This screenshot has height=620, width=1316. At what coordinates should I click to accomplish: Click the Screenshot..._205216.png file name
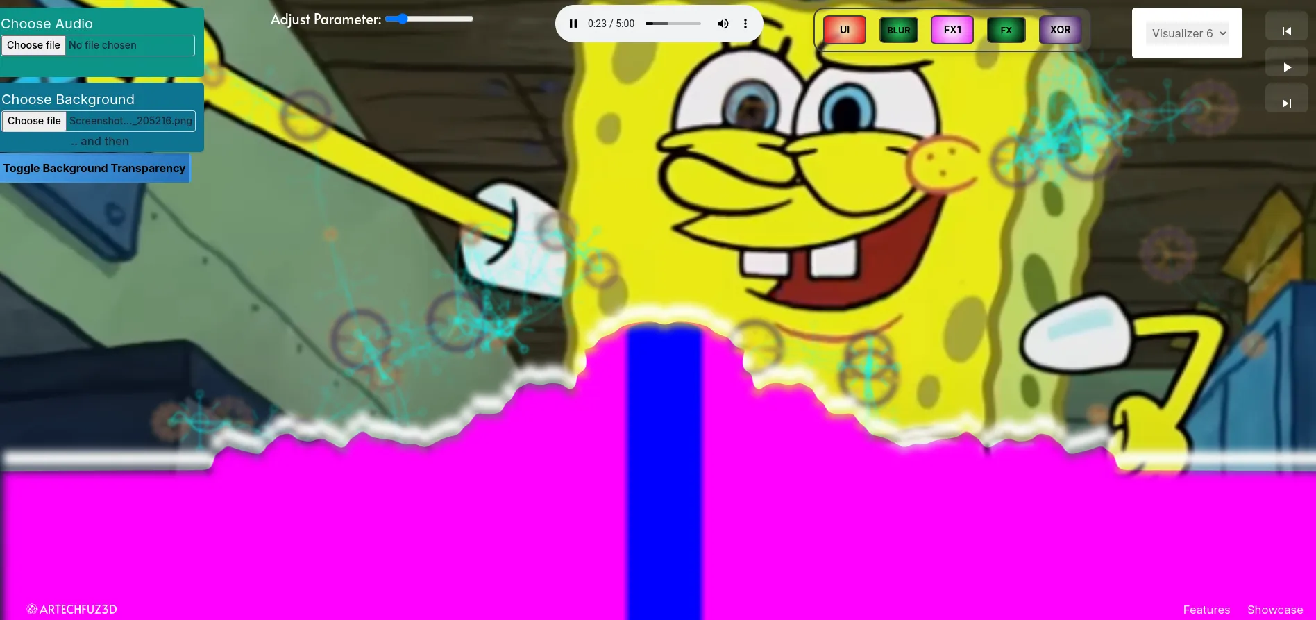130,121
